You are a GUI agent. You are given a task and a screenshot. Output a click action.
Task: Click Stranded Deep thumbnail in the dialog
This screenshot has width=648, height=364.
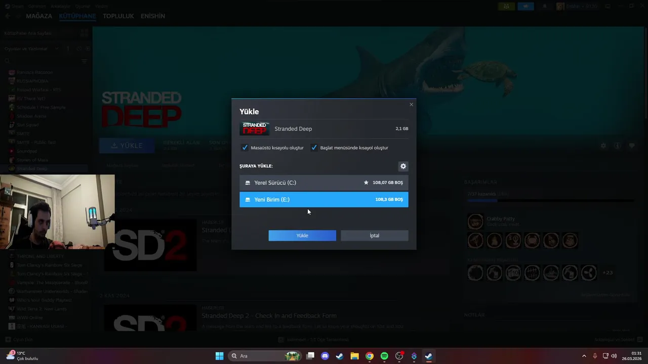click(254, 128)
